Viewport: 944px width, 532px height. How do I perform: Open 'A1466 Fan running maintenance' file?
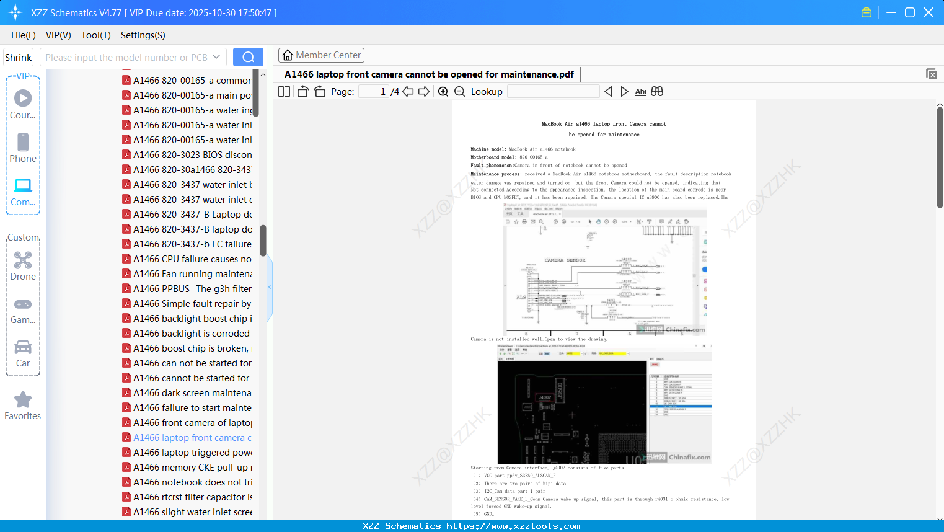pyautogui.click(x=187, y=274)
